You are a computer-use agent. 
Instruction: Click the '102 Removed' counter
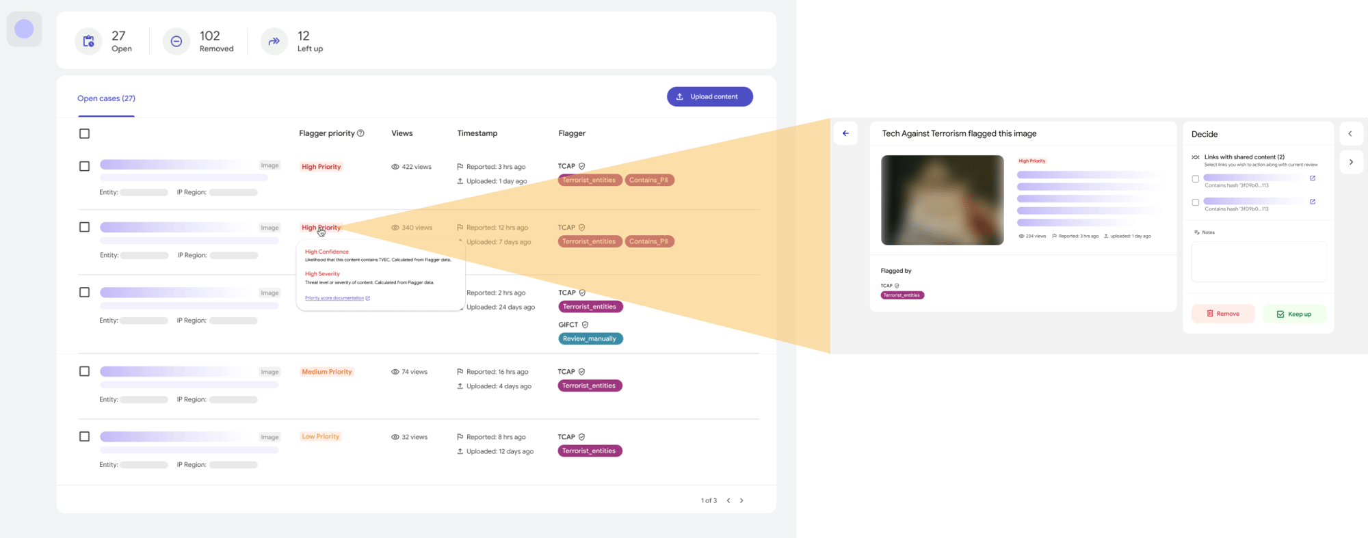(x=198, y=42)
